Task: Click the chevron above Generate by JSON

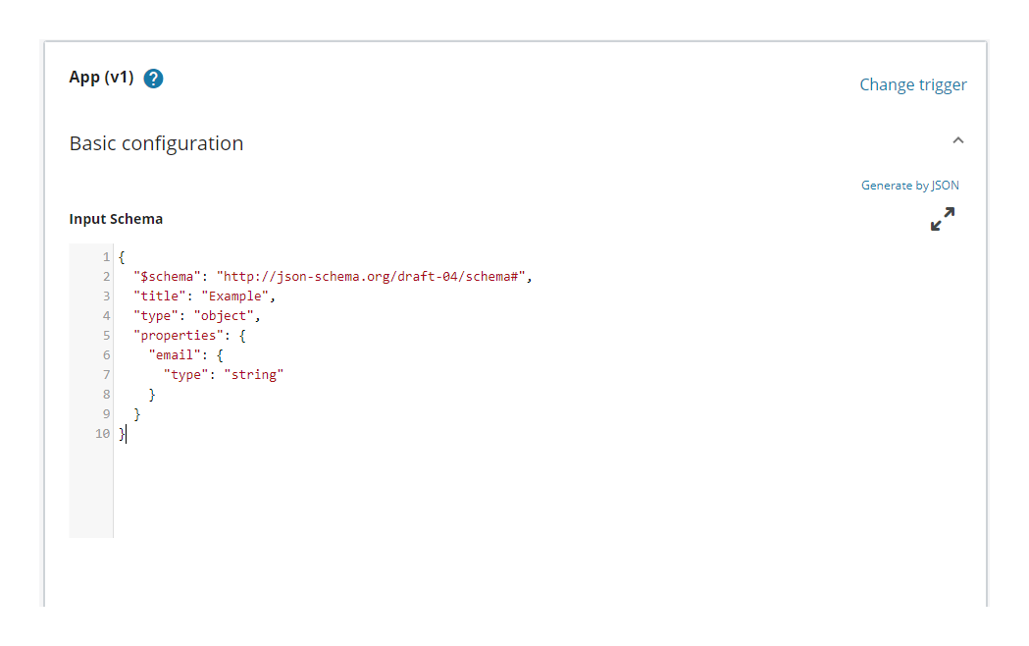Action: click(958, 140)
